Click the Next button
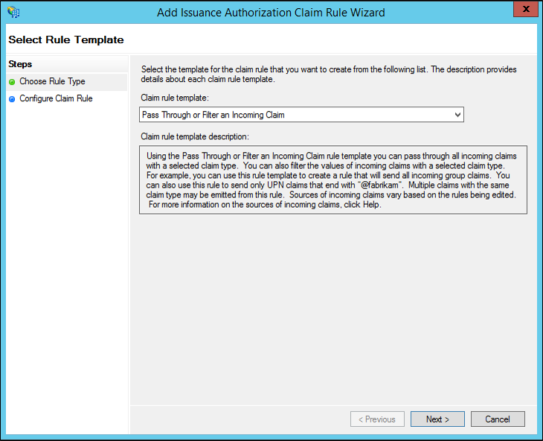The width and height of the screenshot is (543, 441). tap(437, 419)
